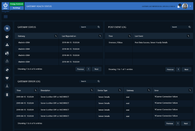Sort Gateway Status by Last Reported on

[100, 36]
